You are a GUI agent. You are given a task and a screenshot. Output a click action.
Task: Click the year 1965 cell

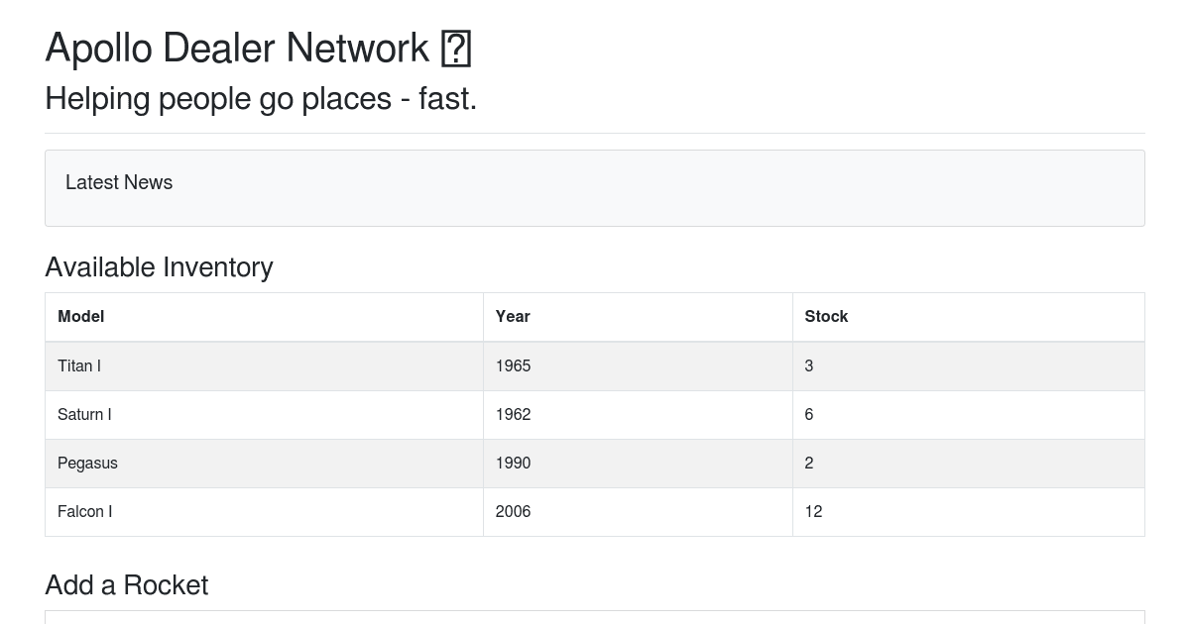[638, 366]
